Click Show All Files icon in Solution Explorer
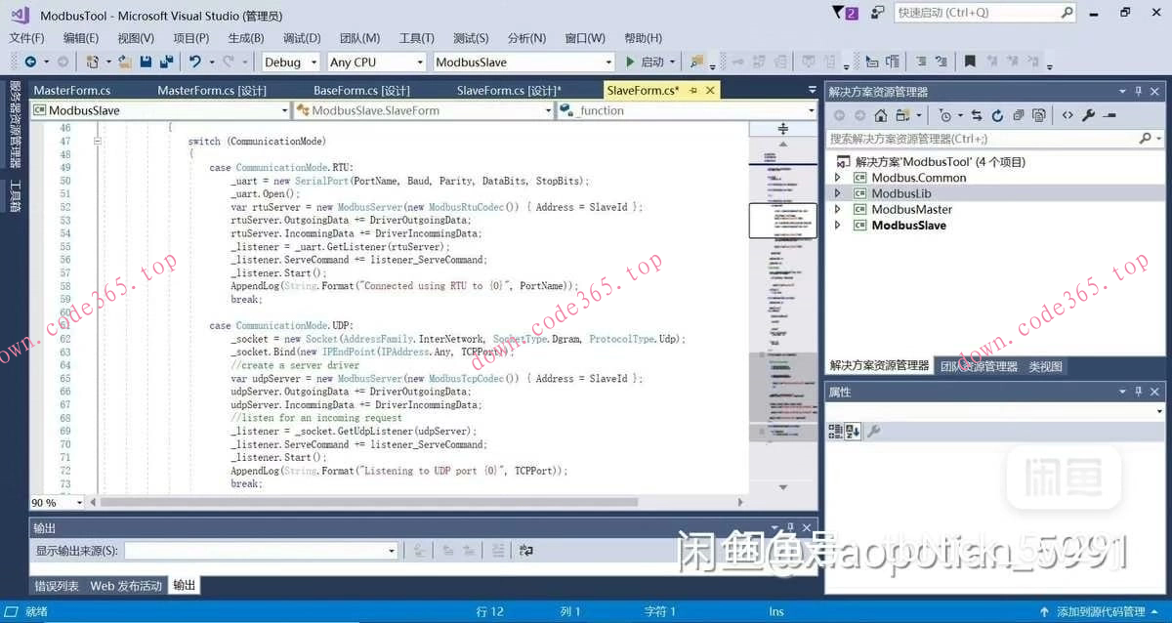This screenshot has width=1172, height=623. [x=1038, y=115]
